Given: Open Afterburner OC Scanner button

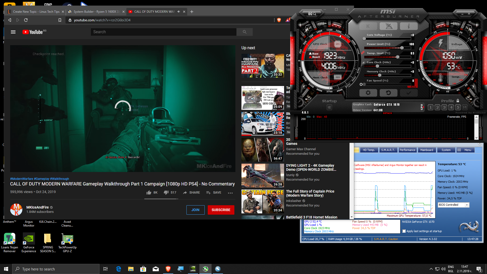Looking at the screenshot, I should pos(312,14).
